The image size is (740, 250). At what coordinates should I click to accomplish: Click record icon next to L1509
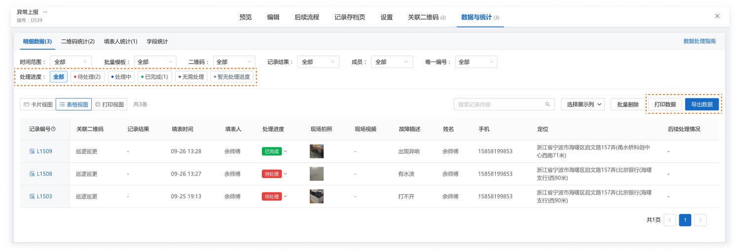tap(32, 152)
